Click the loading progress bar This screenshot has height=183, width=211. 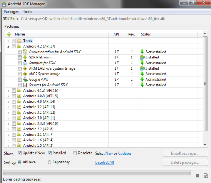coord(97,173)
